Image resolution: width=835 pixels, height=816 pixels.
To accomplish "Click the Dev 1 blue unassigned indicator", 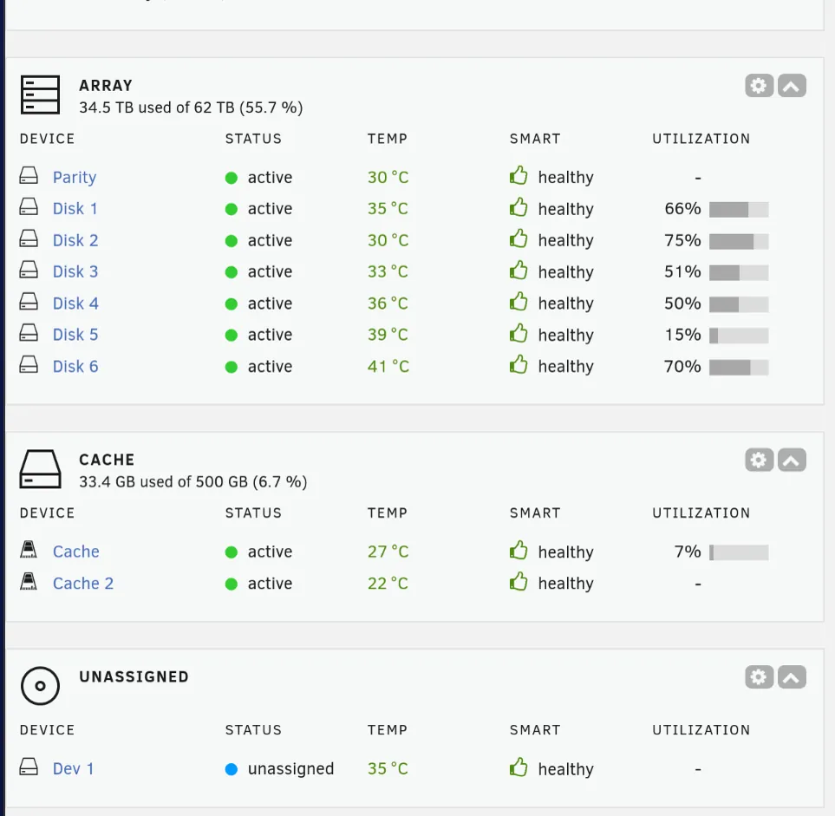I will pos(232,769).
